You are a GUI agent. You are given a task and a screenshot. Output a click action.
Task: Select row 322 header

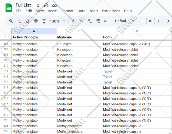(x=6, y=131)
